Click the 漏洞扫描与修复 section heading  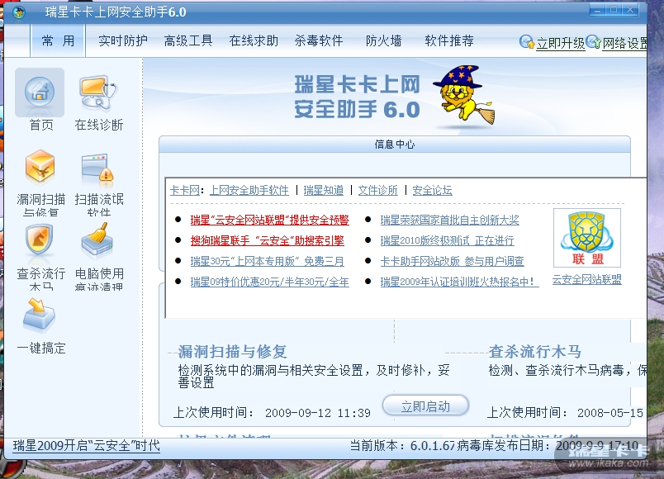pos(233,352)
